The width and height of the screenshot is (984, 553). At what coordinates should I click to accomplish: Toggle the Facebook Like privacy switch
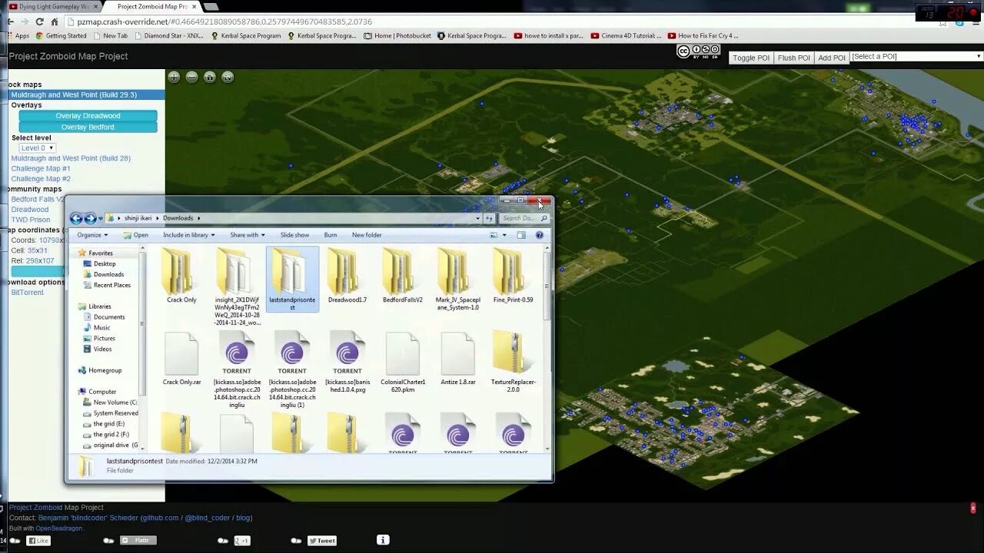[15, 541]
